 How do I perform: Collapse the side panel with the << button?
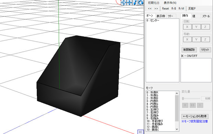click(140, 132)
